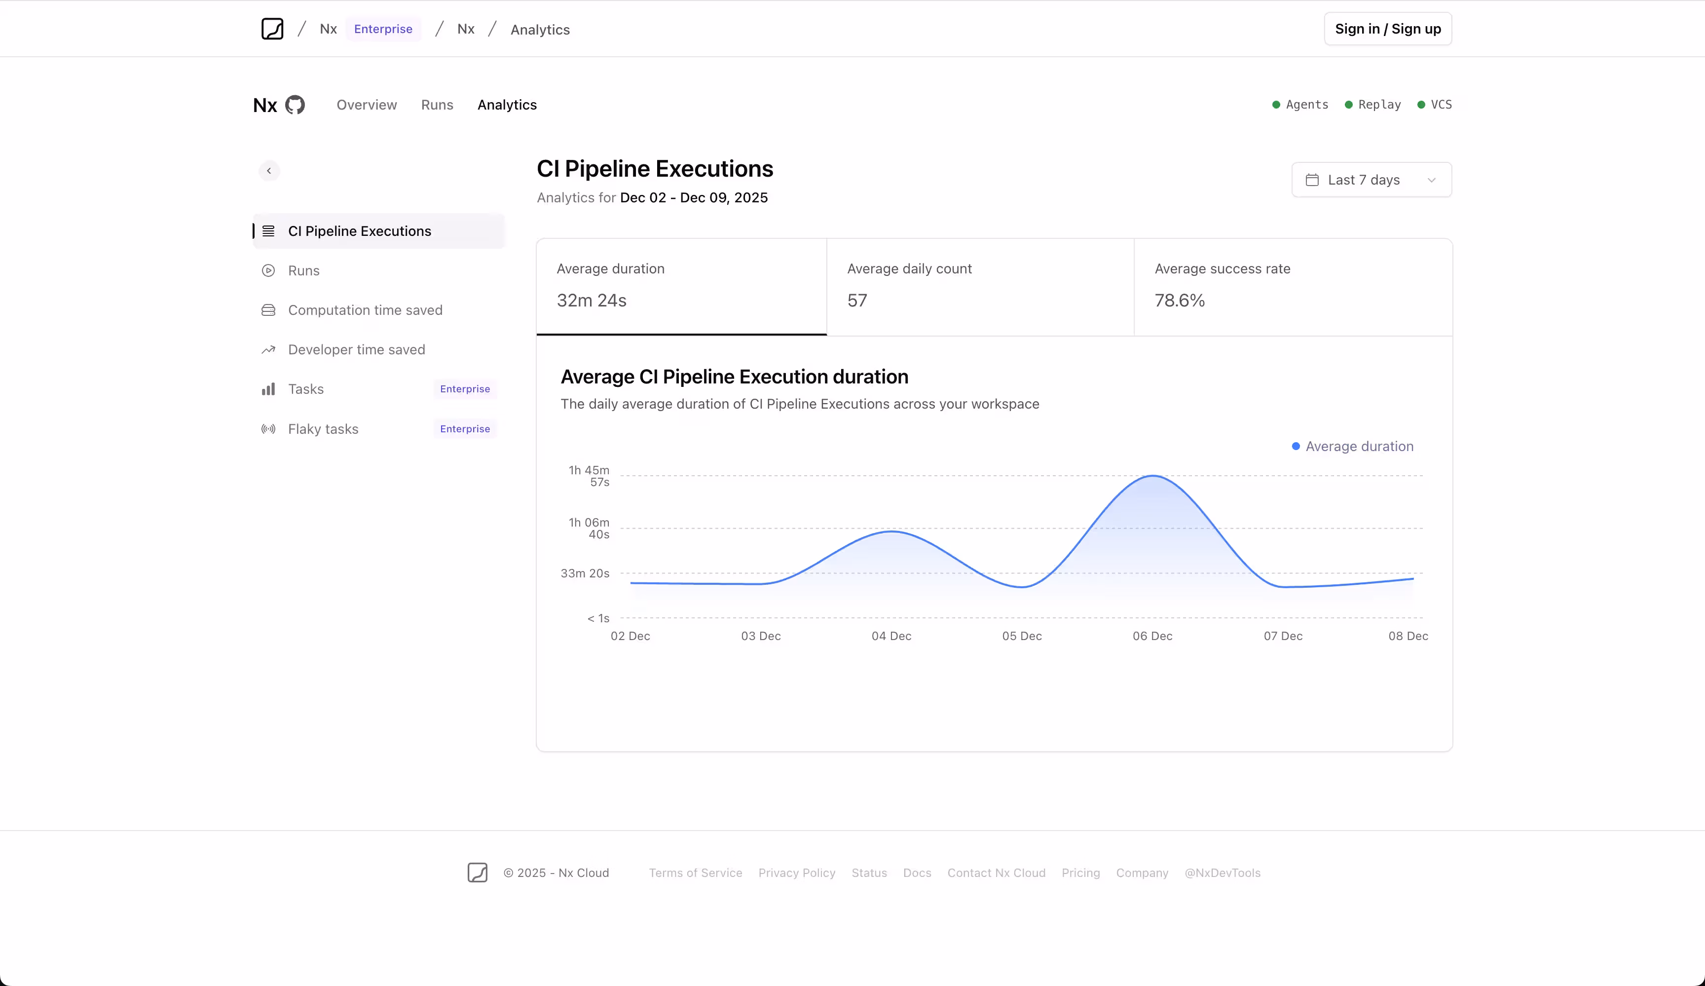Click the Flaky tasks signal icon

(268, 428)
